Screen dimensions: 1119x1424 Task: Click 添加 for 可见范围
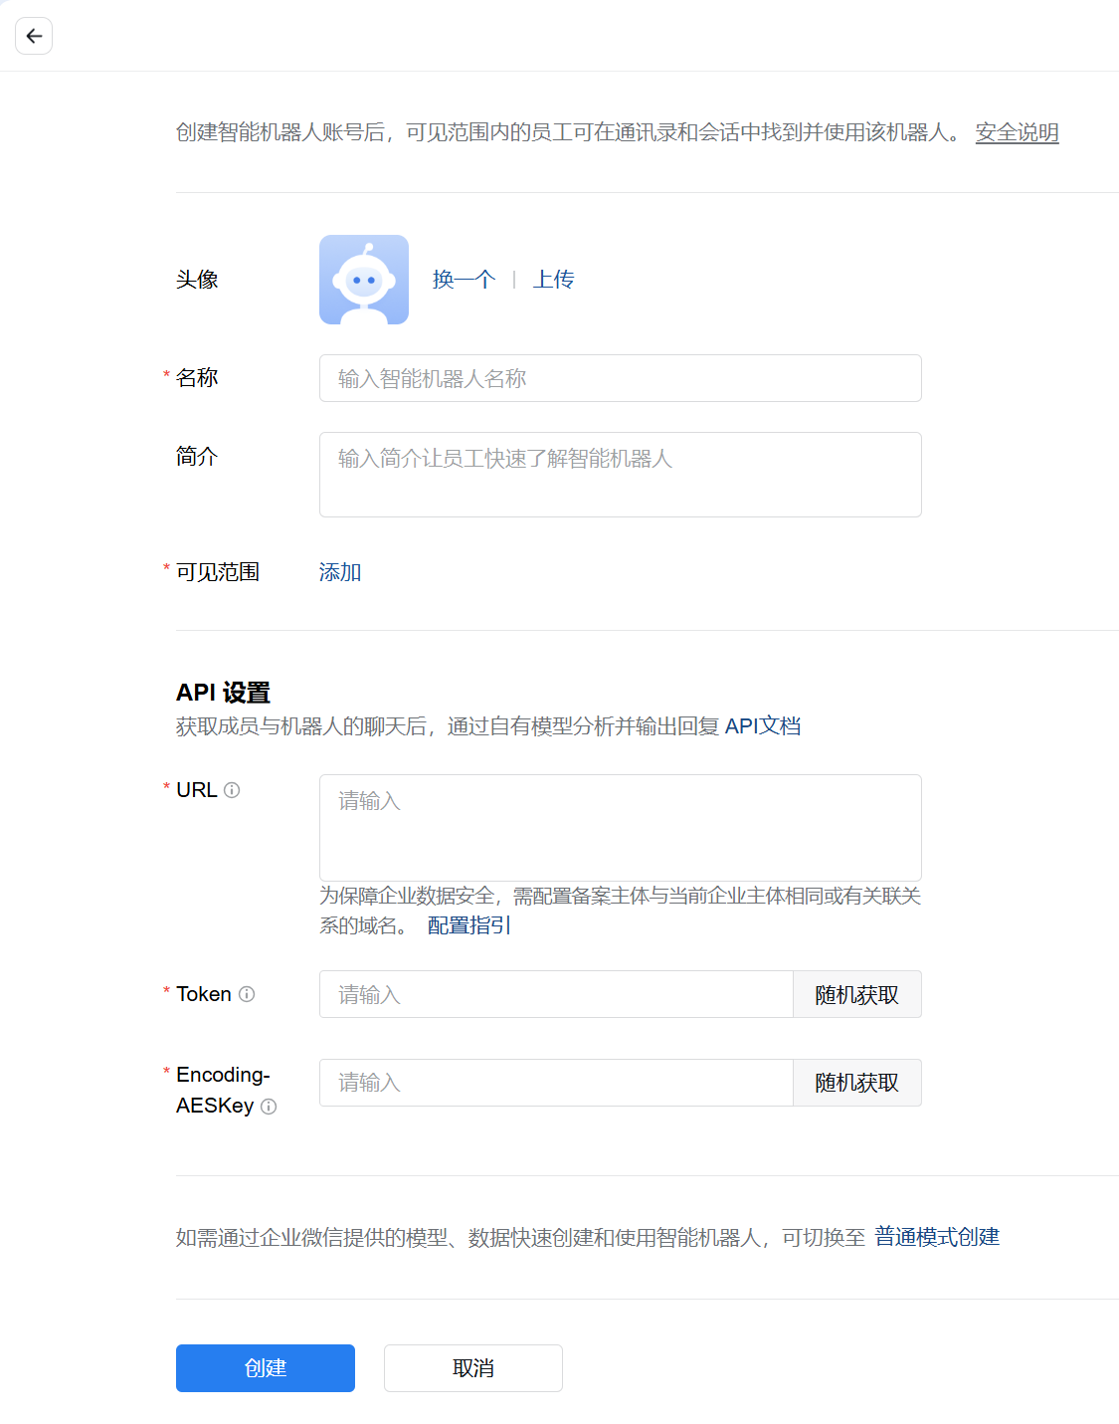click(x=340, y=572)
